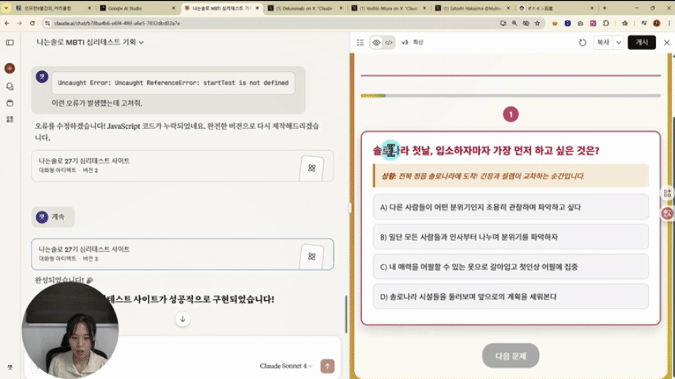675x379 pixels.
Task: Start a new chat with the plus icon
Action: pyautogui.click(x=9, y=69)
